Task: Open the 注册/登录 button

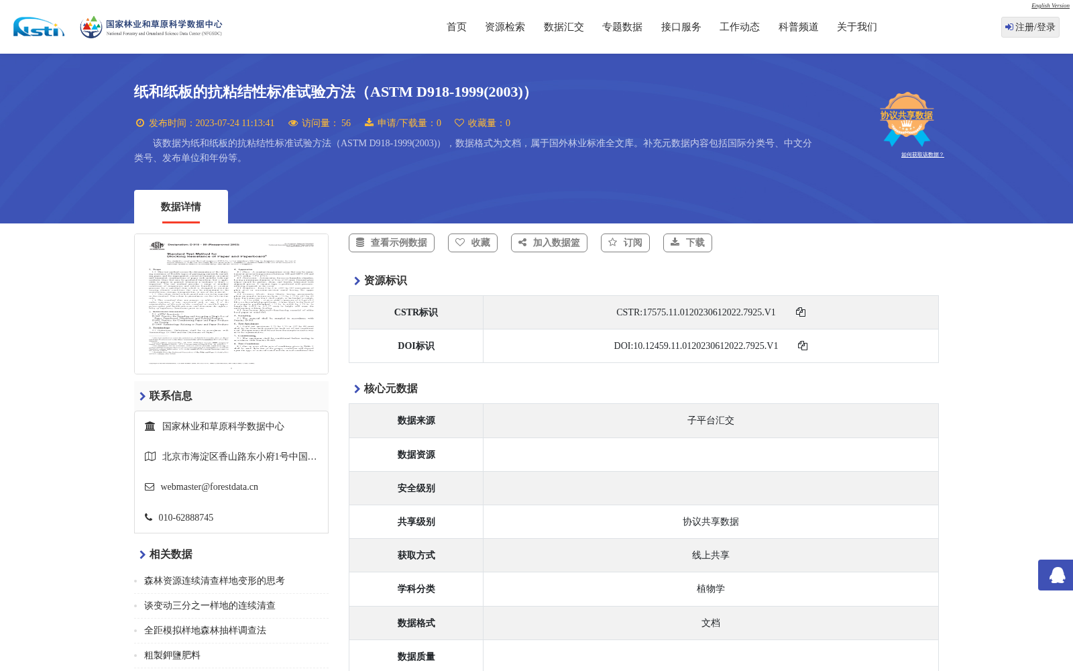Action: 1030,27
